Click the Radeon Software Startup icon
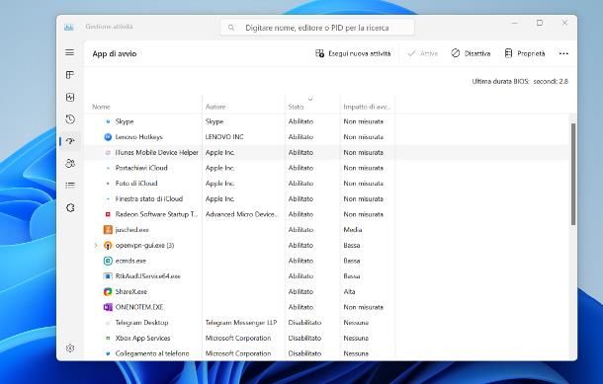This screenshot has height=384, width=603. (x=108, y=214)
